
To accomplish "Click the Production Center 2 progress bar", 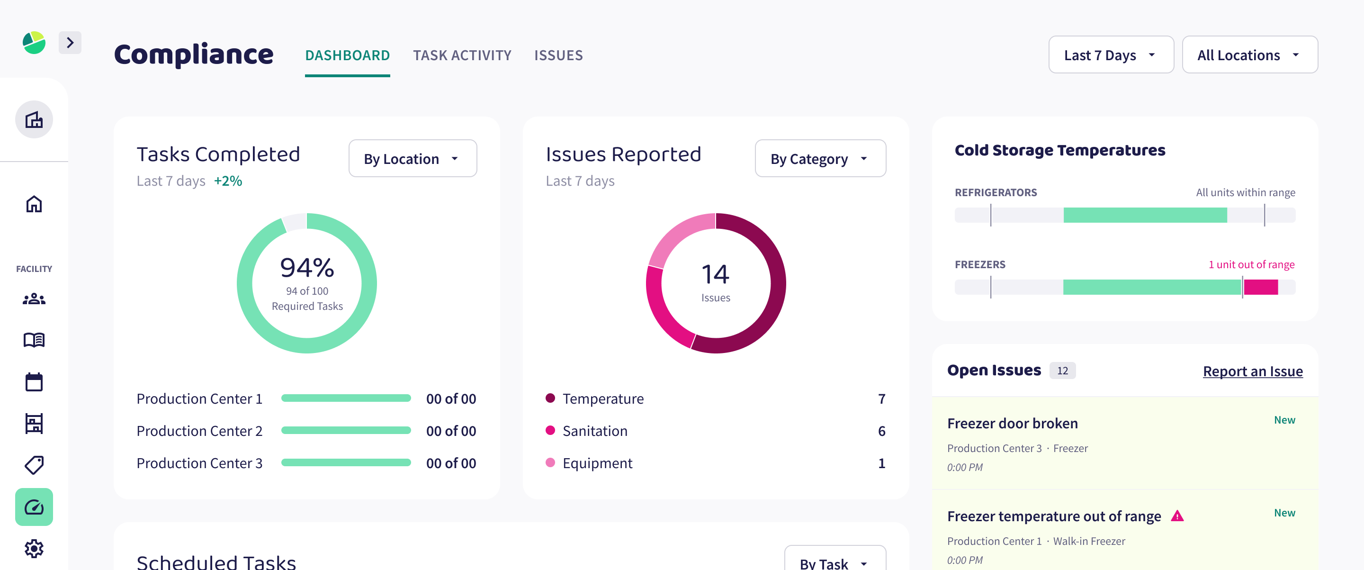I will [x=346, y=431].
